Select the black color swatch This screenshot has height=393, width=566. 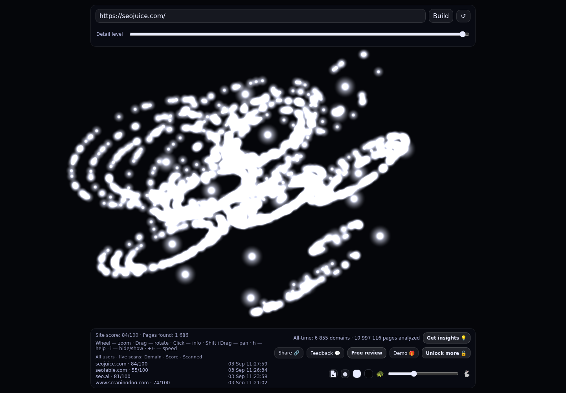[369, 374]
